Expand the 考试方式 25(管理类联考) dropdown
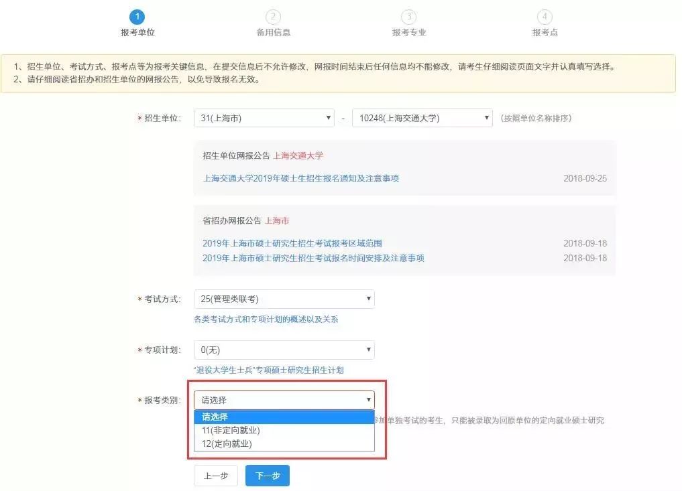The image size is (682, 491). (x=284, y=299)
